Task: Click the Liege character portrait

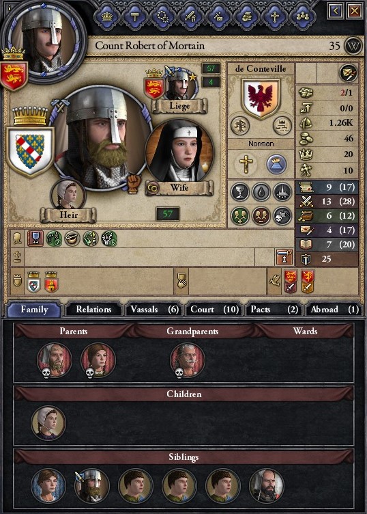Action: 179,84
